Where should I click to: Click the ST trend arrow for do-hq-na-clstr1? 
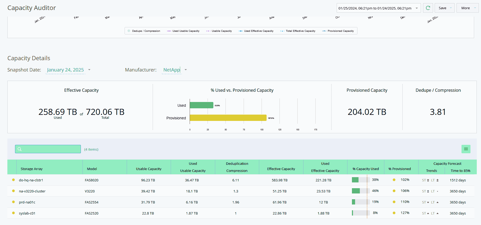point(428,180)
